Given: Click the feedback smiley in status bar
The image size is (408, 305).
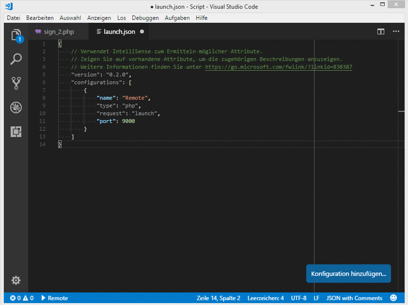Looking at the screenshot, I should (393, 298).
